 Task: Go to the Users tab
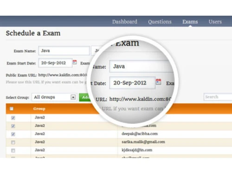(215, 22)
